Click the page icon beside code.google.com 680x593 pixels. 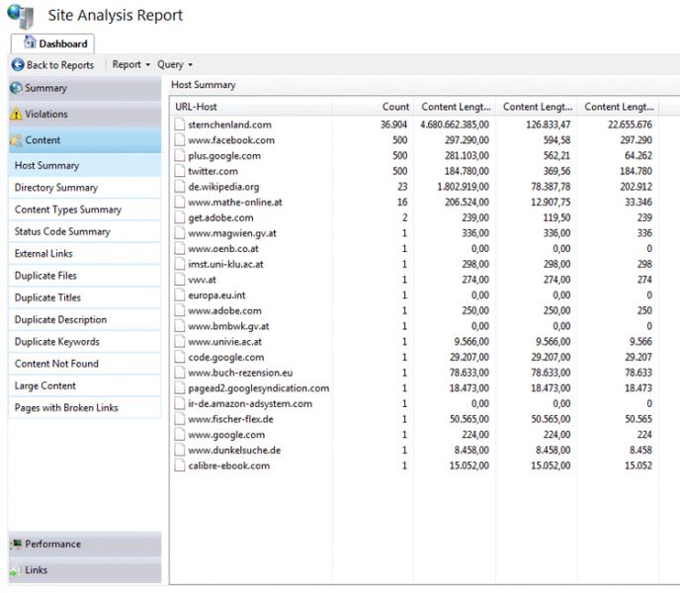point(180,357)
